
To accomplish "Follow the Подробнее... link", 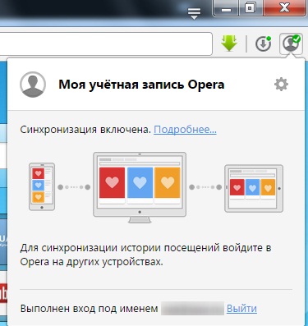I will [185, 130].
